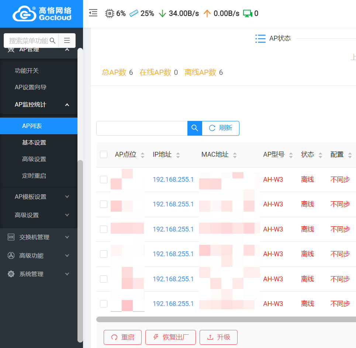356x348 pixels.
Task: Click the 恢复出厂 factory reset button
Action: point(170,337)
